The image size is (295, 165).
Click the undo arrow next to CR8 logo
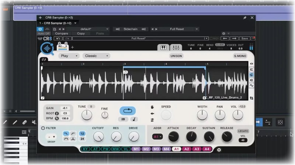click(x=58, y=39)
